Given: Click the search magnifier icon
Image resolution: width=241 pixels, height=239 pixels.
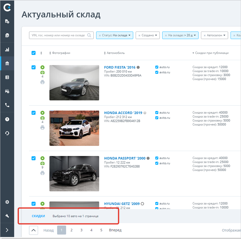Looking at the screenshot, I should (x=89, y=35).
